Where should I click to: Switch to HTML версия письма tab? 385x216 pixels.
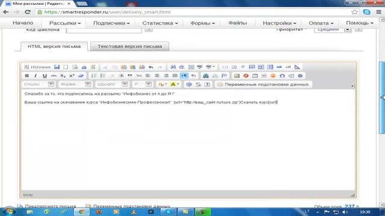click(54, 46)
